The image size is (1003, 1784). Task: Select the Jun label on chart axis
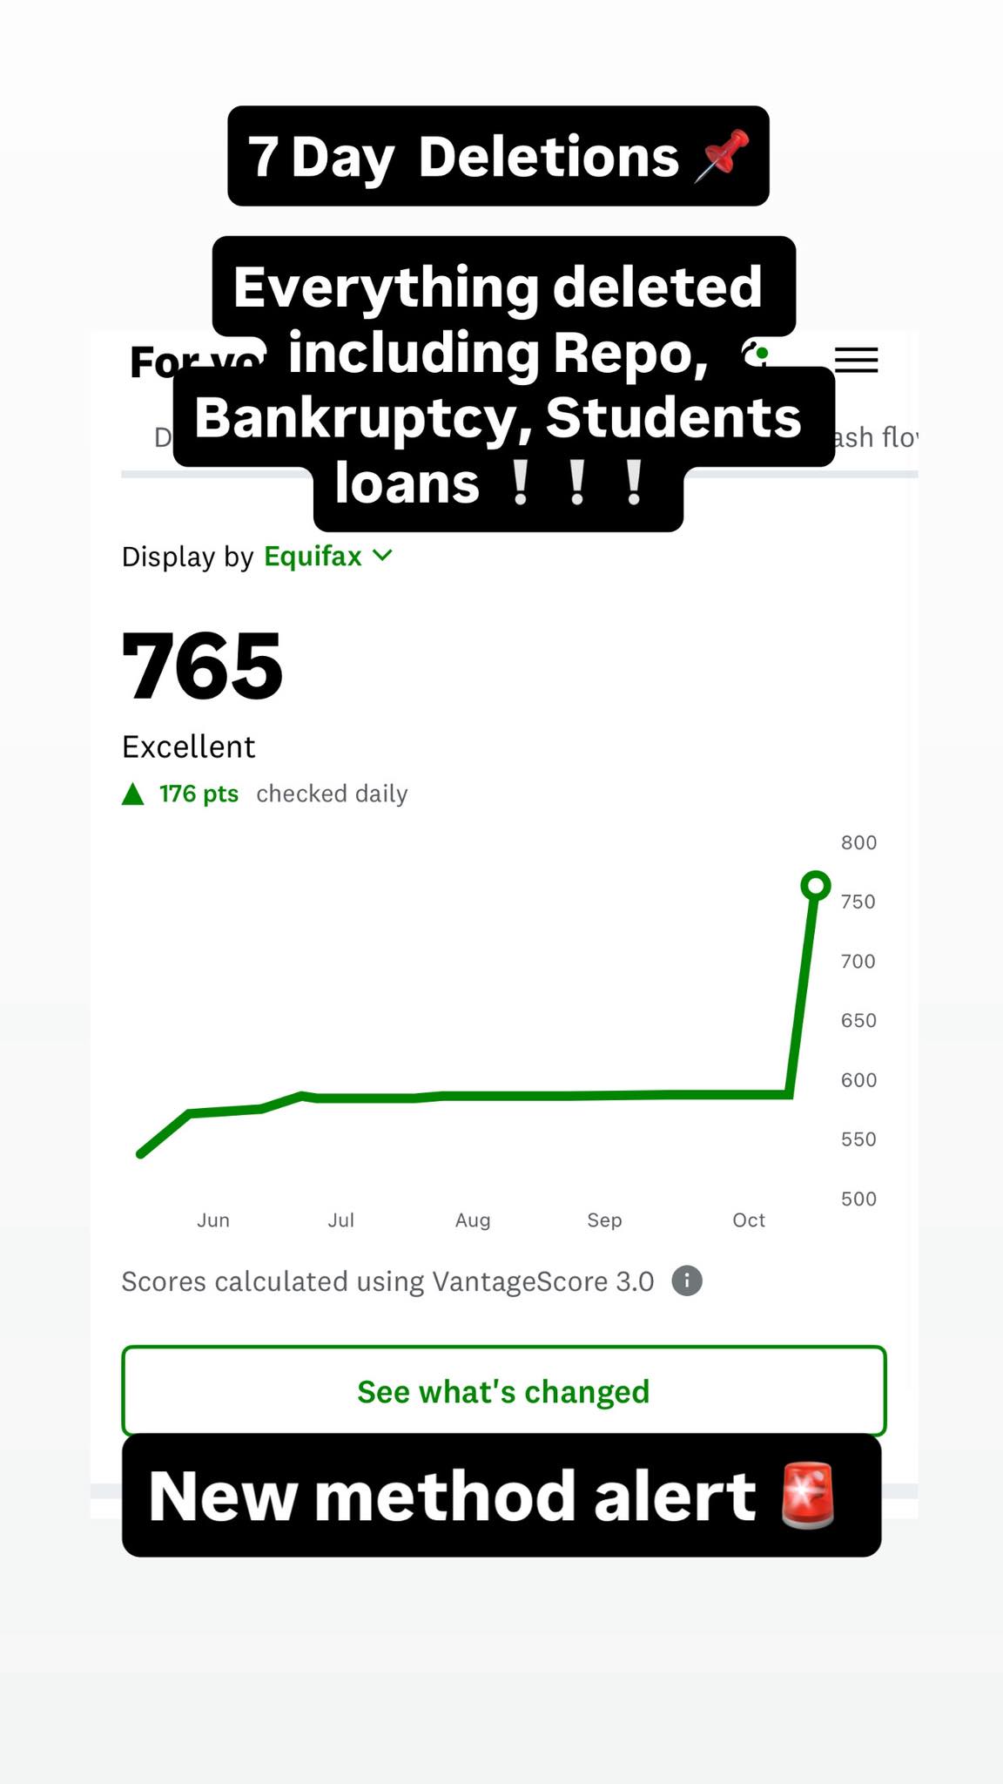point(213,1220)
